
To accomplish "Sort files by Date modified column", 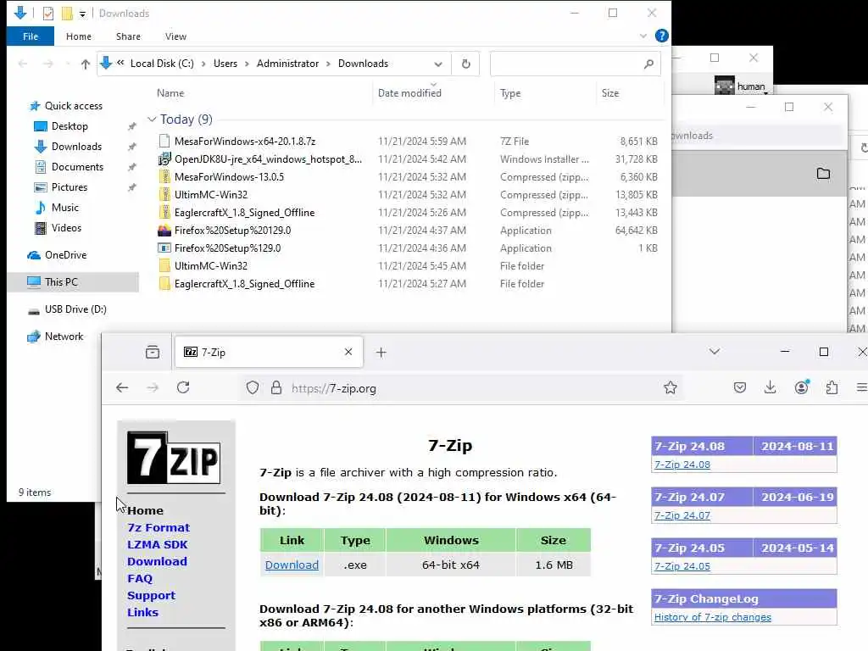I will pos(409,93).
